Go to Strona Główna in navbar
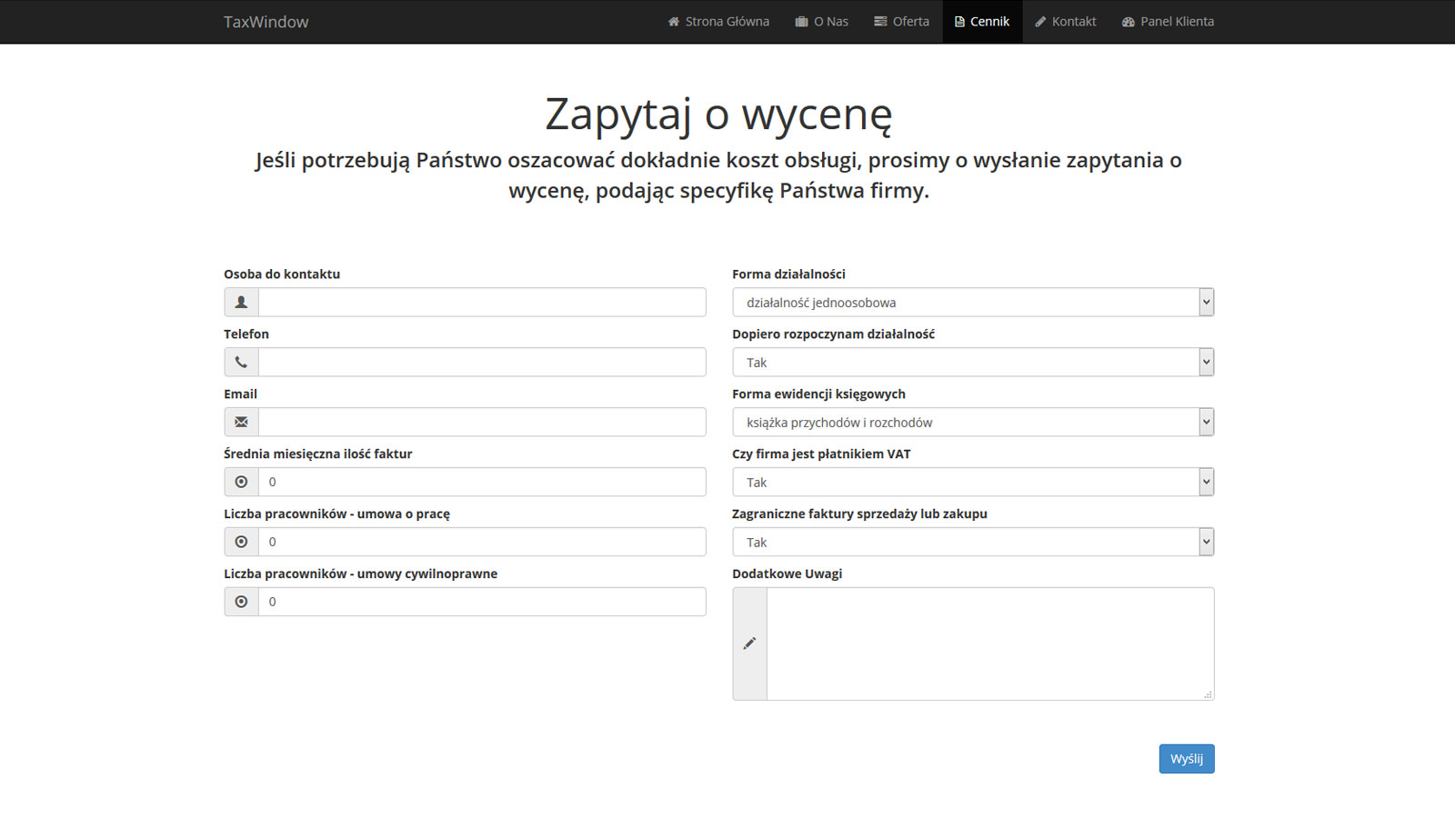Screen dimensions: 1455x818 pos(718,22)
